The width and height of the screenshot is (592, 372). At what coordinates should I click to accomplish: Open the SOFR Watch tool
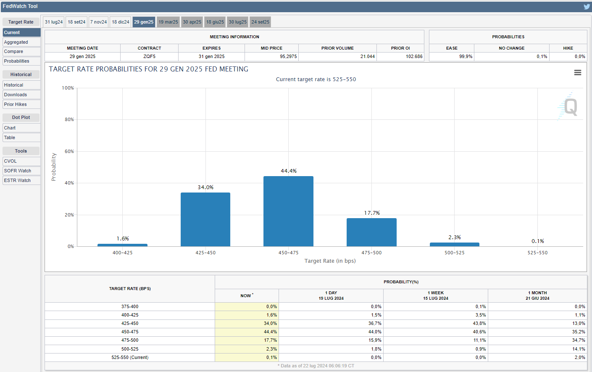pos(21,171)
